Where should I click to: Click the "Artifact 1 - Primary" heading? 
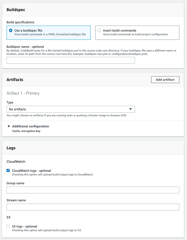[23, 93]
